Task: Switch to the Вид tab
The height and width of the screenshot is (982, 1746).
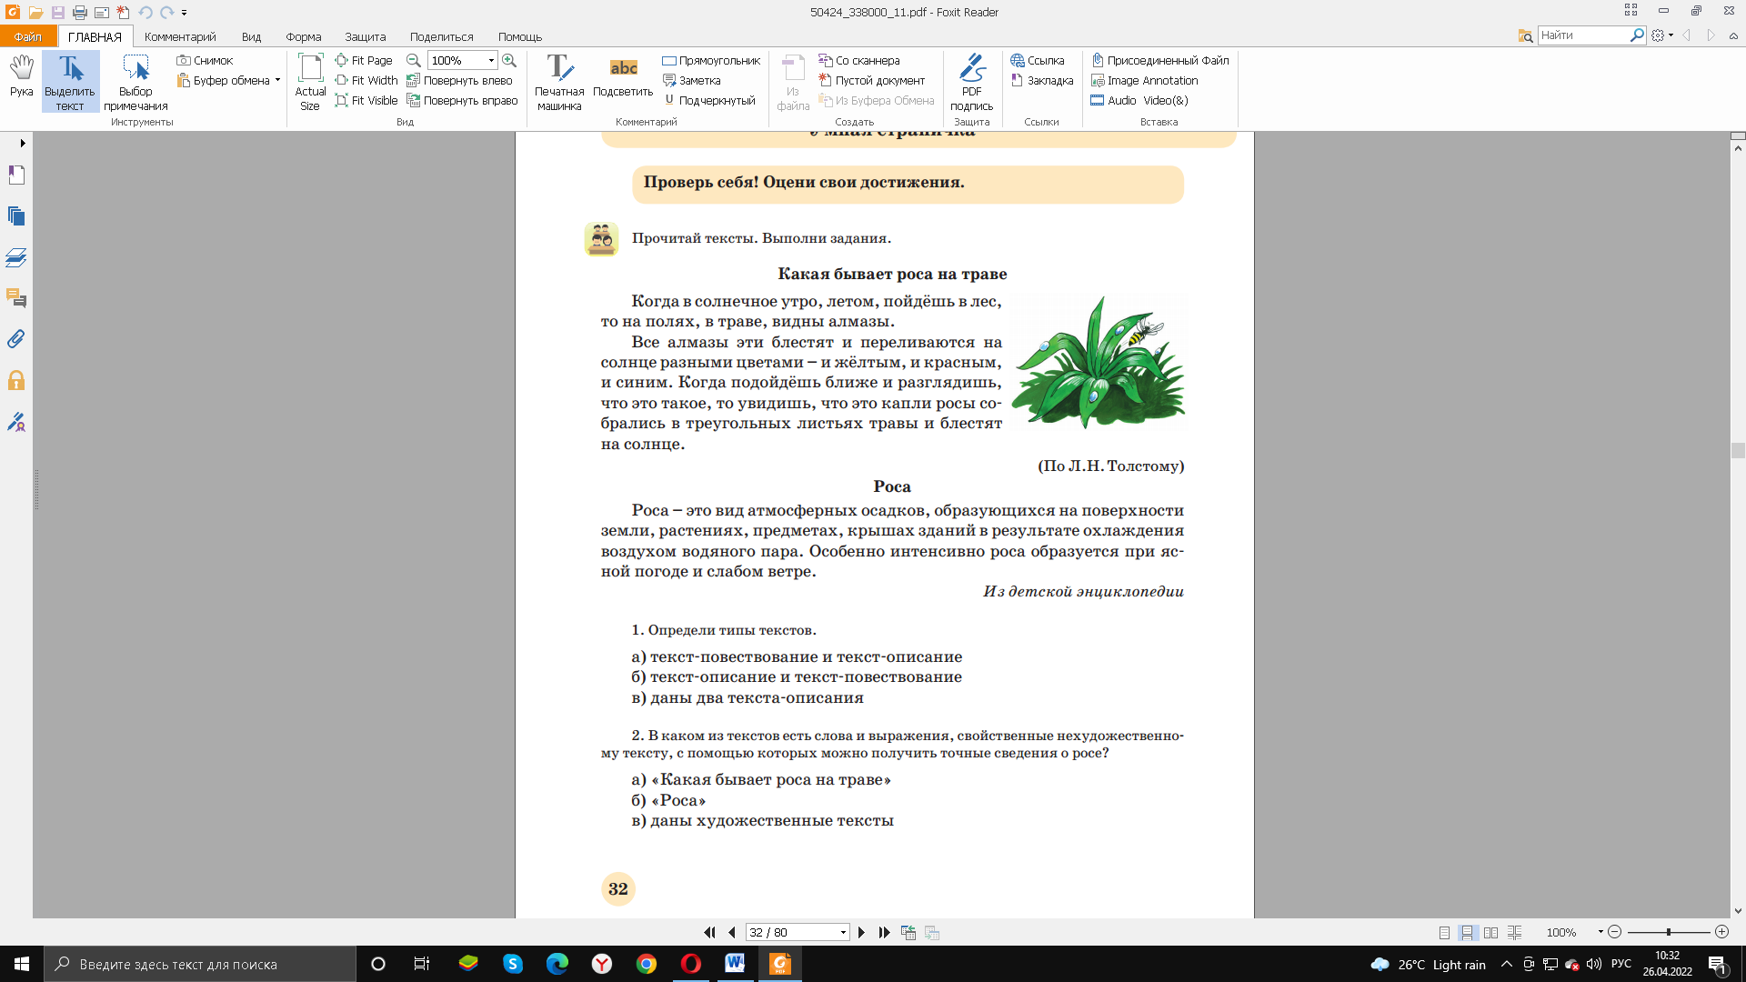Action: coord(251,36)
